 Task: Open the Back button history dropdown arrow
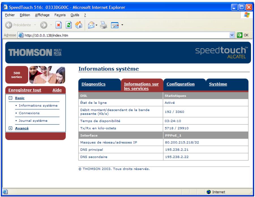[35, 25]
